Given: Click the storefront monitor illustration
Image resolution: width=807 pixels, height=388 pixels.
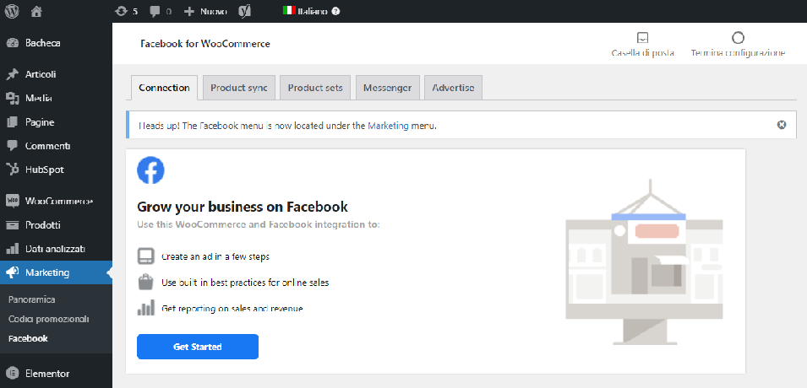Looking at the screenshot, I should (x=645, y=261).
